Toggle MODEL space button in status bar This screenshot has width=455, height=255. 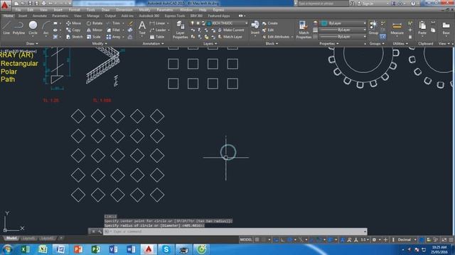click(246, 239)
